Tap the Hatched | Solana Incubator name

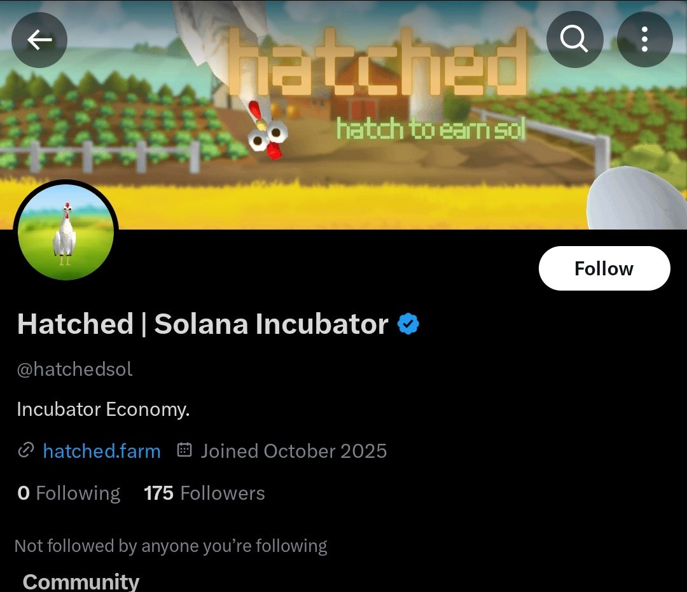pos(202,324)
